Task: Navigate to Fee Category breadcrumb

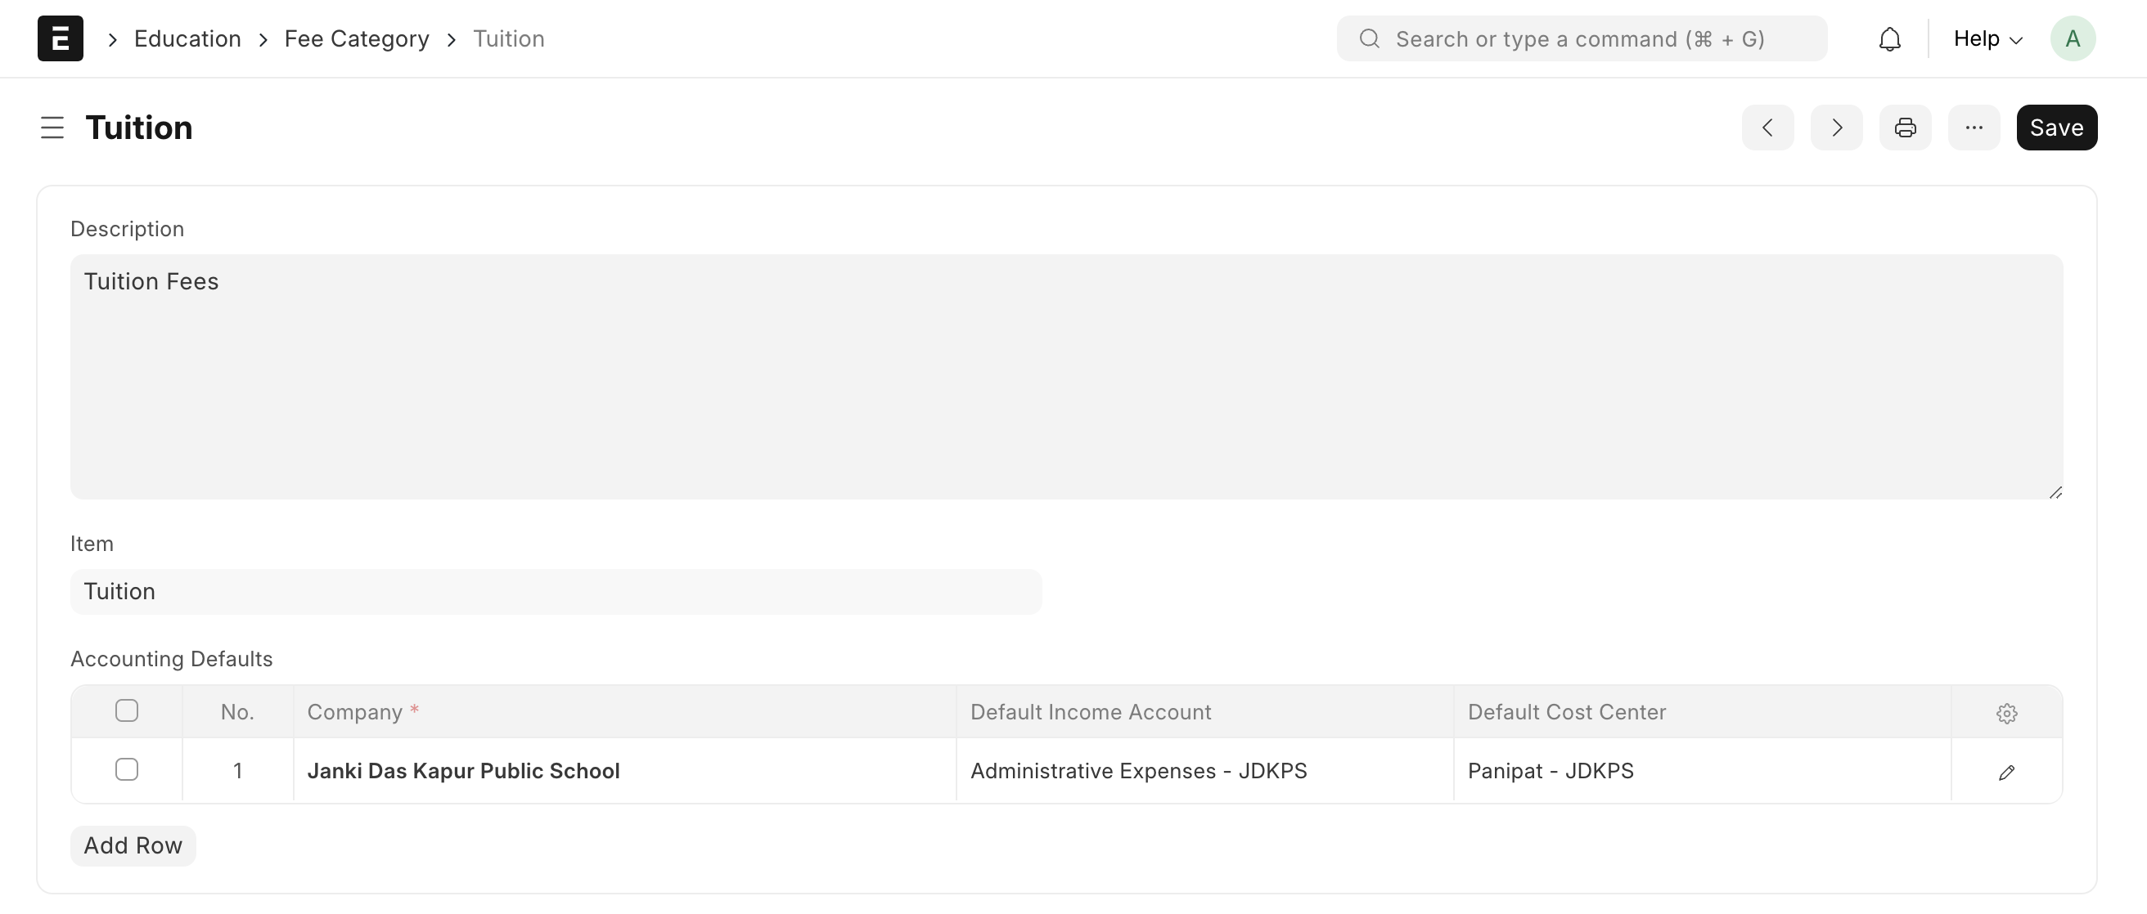Action: pyautogui.click(x=357, y=39)
